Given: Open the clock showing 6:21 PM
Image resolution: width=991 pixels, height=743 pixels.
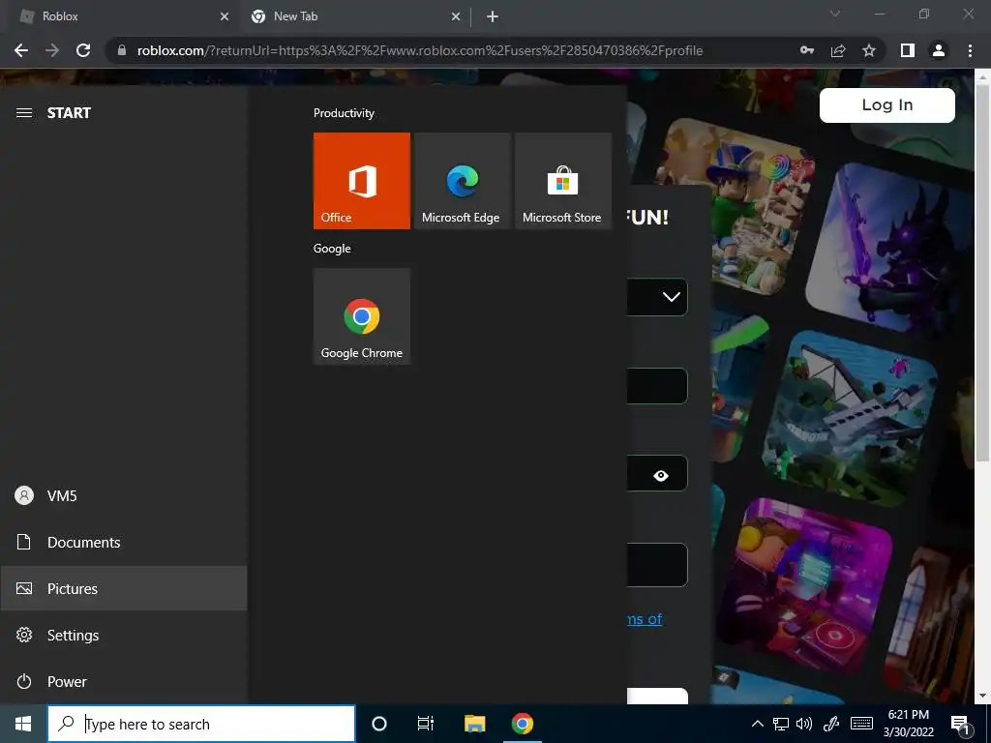Looking at the screenshot, I should tap(908, 724).
